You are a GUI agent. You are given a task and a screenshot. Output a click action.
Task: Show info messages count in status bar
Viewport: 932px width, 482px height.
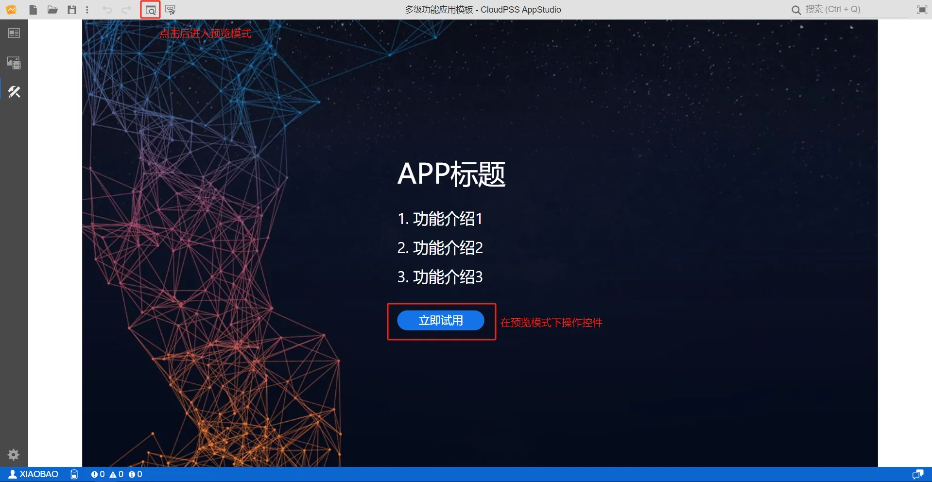136,474
